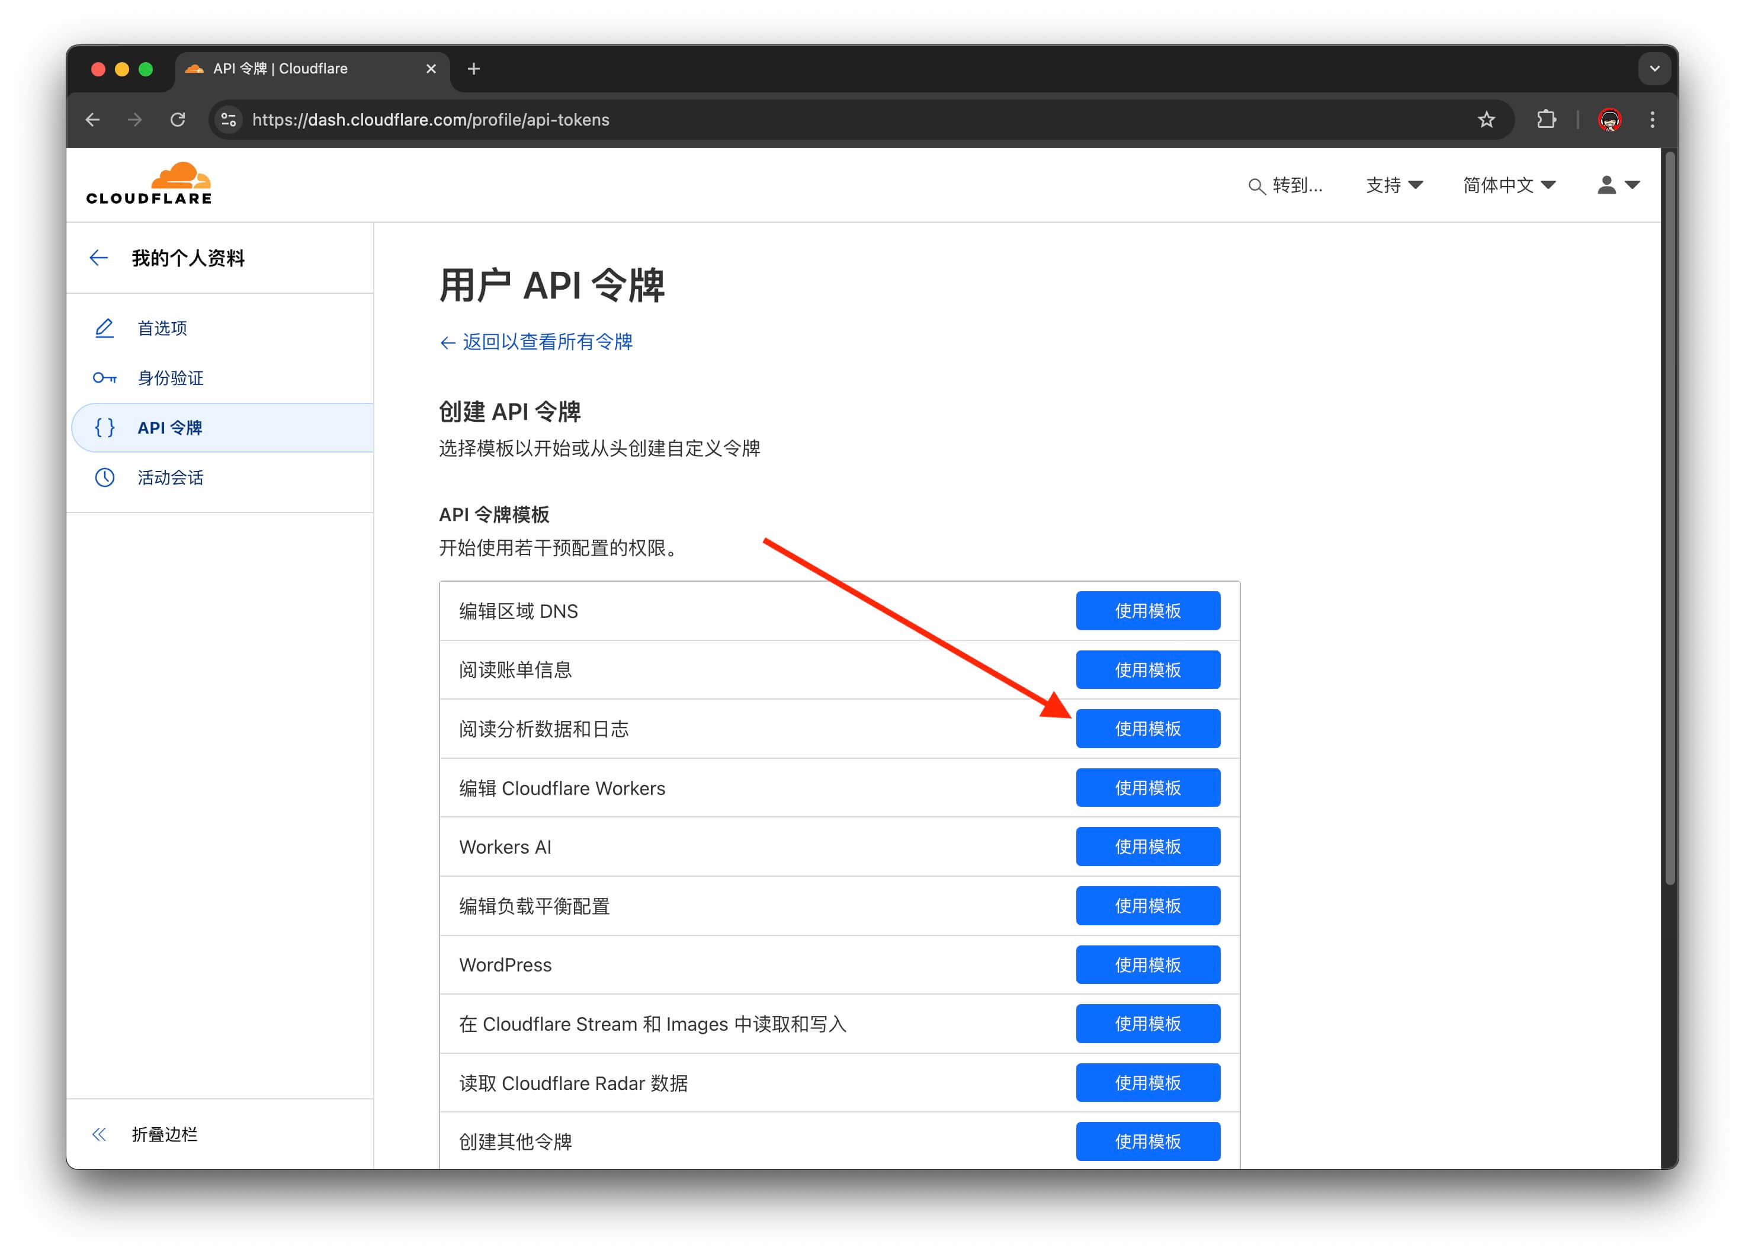Collapse the sidebar via 折叠边栏
Viewport: 1745px width, 1257px height.
point(164,1135)
